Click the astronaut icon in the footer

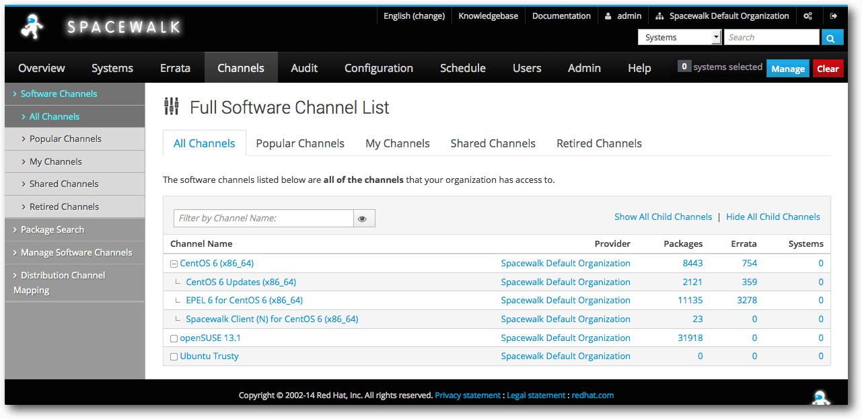coord(820,397)
